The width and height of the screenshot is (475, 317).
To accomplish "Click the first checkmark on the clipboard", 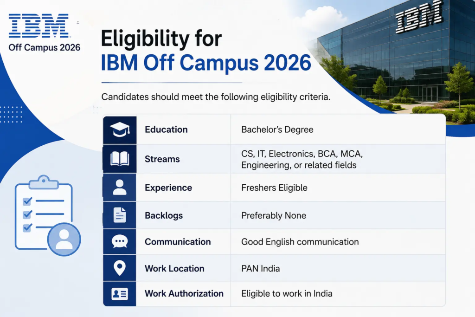I will click(27, 201).
